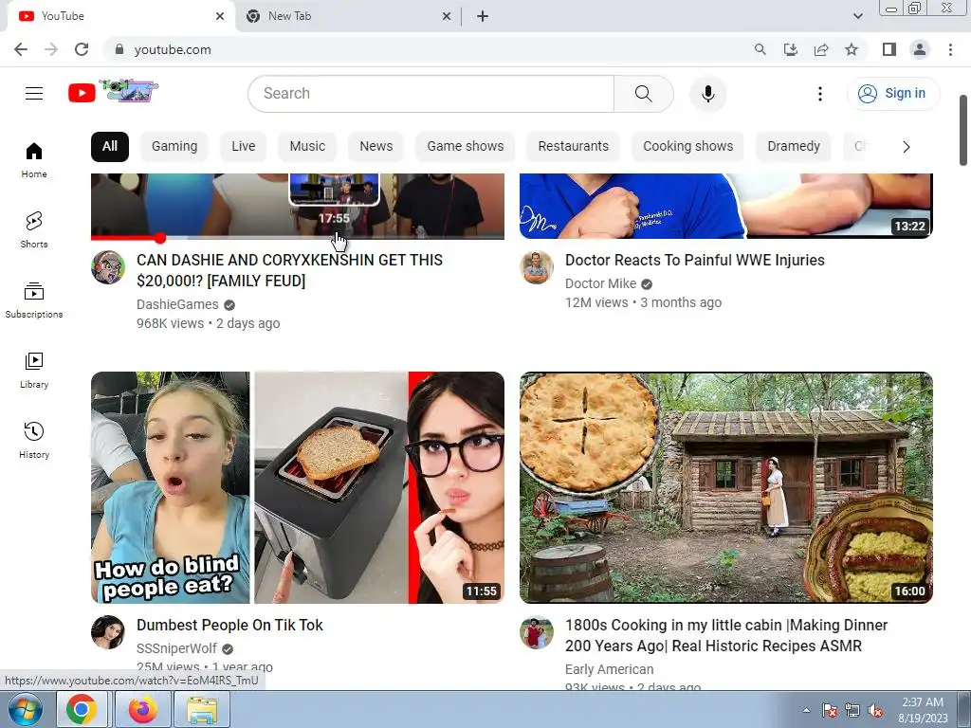The image size is (971, 728).
Task: Expand Chrome tab search dropdown
Action: 857,16
